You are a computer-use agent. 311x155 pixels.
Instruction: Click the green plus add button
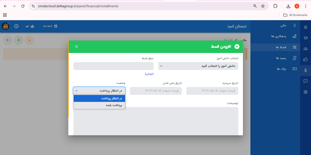coord(19,40)
